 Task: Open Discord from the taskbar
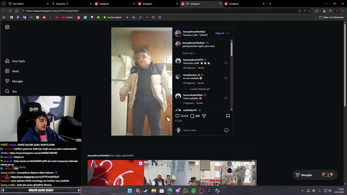pyautogui.click(x=178, y=191)
